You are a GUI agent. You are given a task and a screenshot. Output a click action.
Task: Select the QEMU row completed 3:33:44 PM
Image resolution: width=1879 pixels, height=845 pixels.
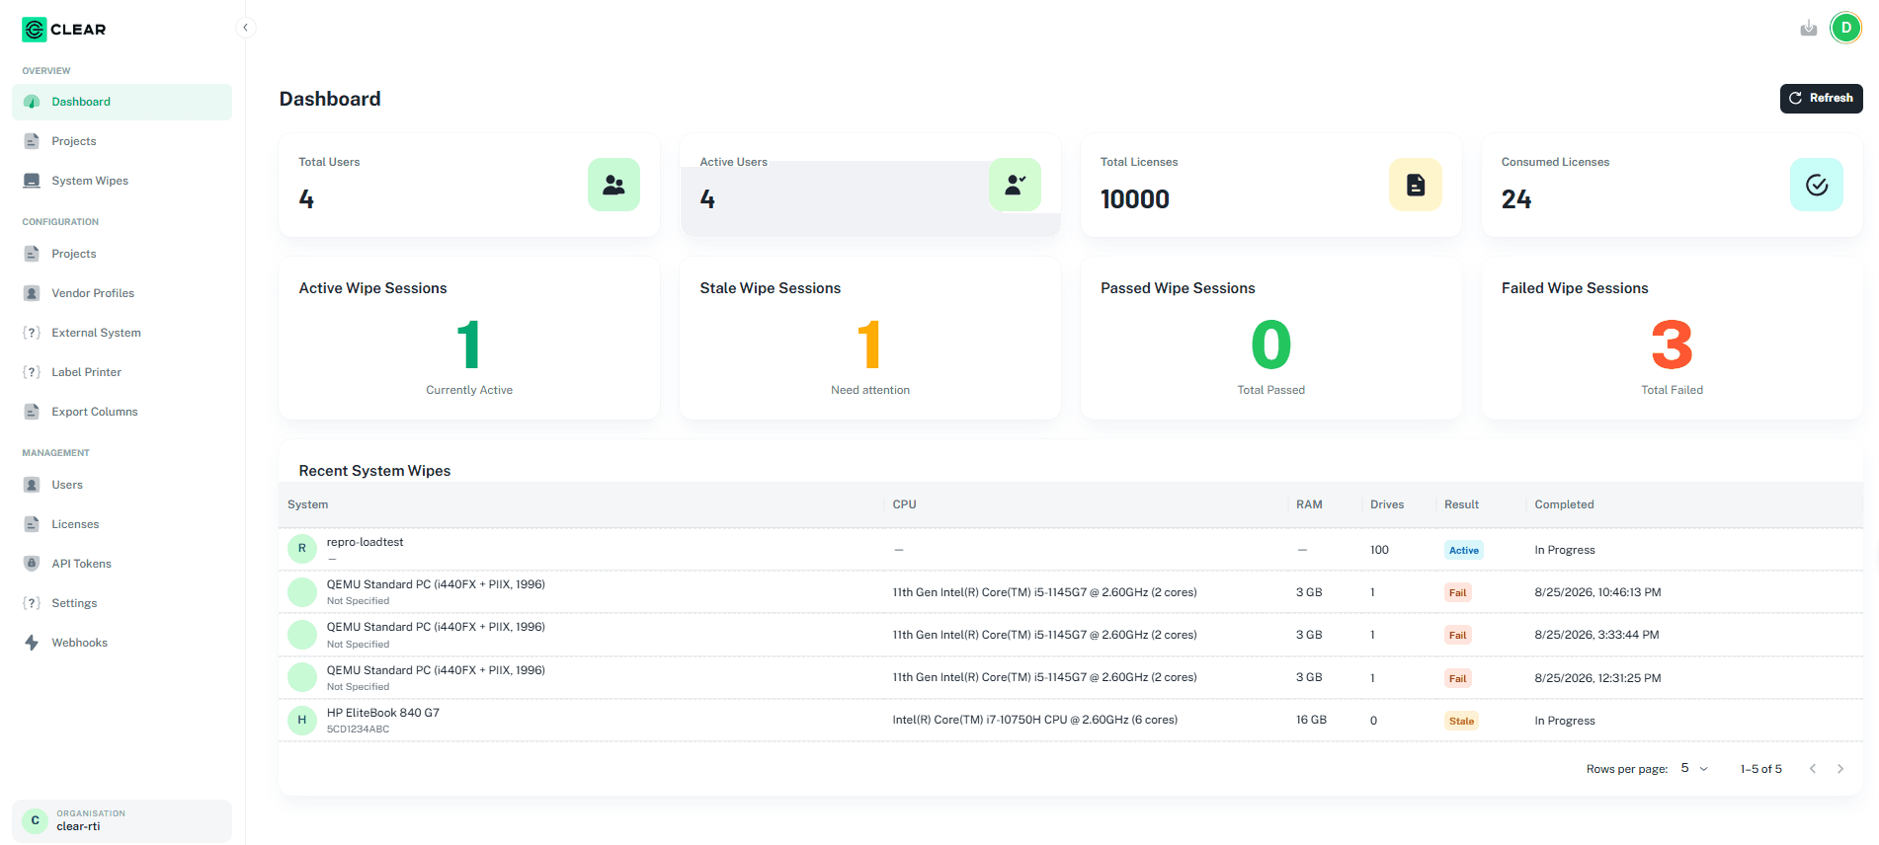[x=1071, y=635]
